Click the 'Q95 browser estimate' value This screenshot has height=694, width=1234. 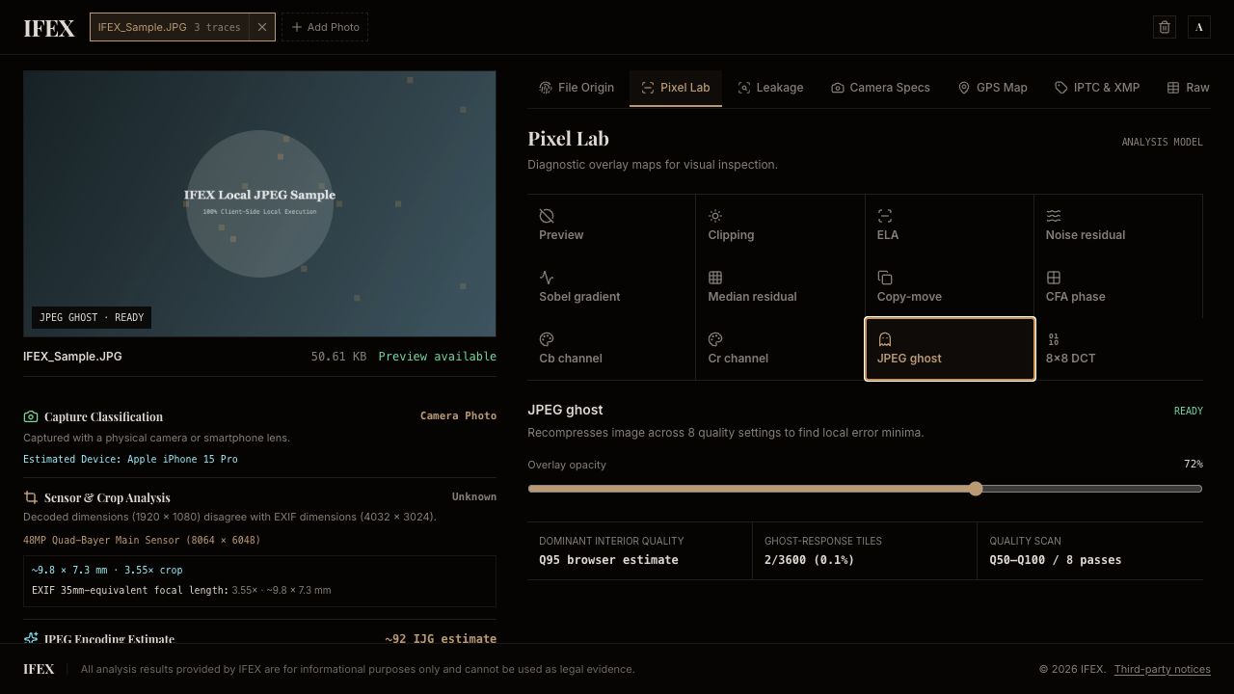(608, 560)
